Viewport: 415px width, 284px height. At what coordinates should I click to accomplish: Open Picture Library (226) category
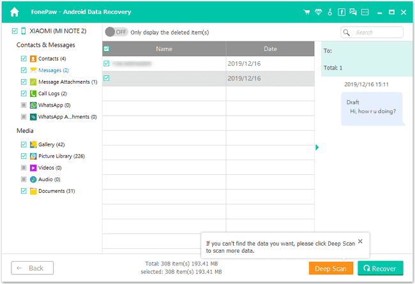tap(61, 156)
